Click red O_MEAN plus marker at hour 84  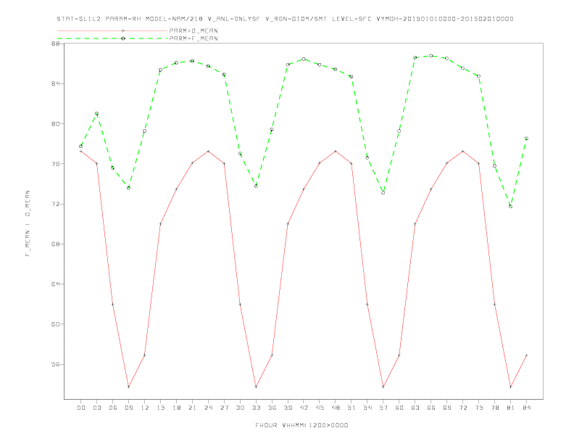point(526,355)
